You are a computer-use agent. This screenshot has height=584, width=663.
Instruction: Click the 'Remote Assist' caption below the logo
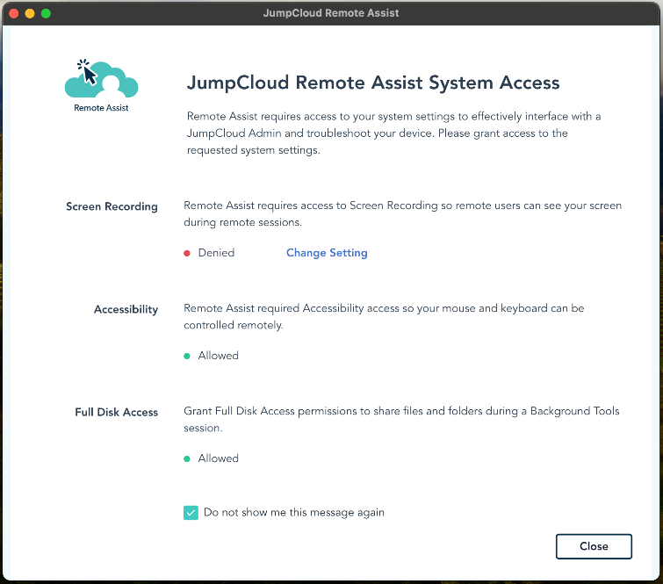[x=101, y=109]
